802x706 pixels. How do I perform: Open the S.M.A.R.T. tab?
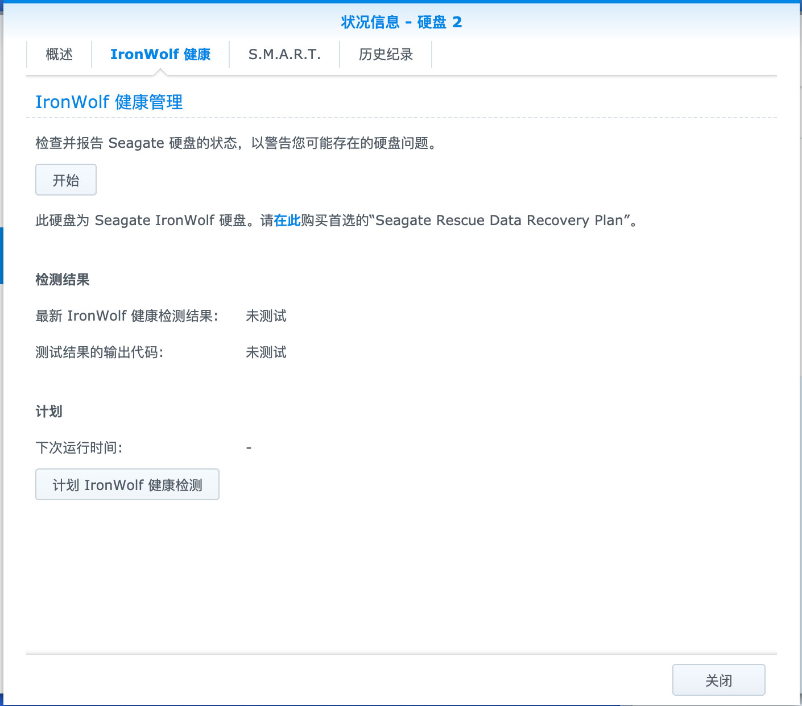[284, 55]
